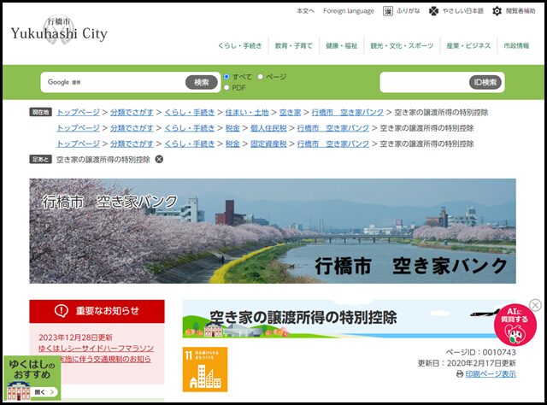This screenshot has width=547, height=405.
Task: Open 健康・福祉 menu
Action: (x=342, y=45)
